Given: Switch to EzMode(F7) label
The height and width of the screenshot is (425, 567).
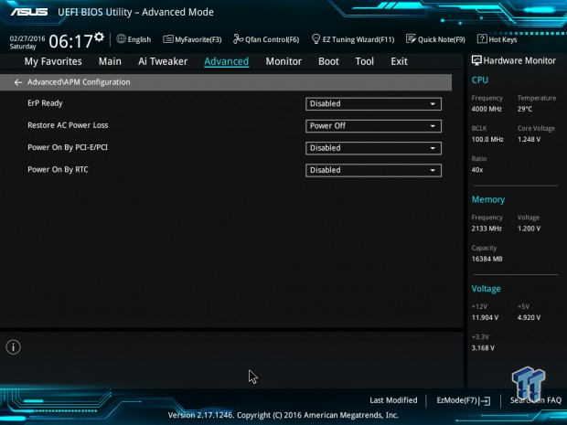Looking at the screenshot, I should (457, 400).
